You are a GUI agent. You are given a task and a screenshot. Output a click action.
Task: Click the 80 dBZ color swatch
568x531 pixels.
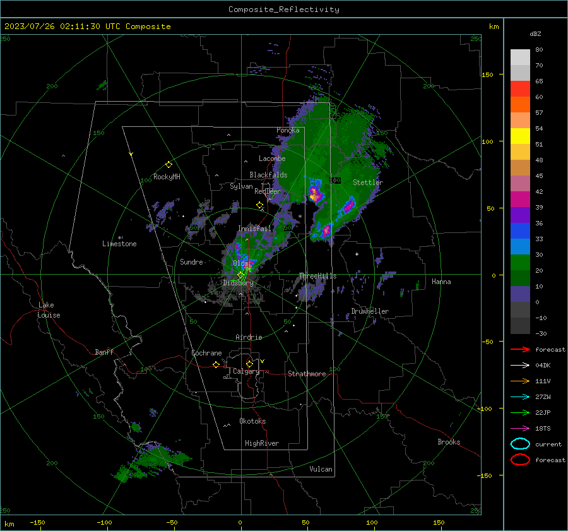coord(520,57)
